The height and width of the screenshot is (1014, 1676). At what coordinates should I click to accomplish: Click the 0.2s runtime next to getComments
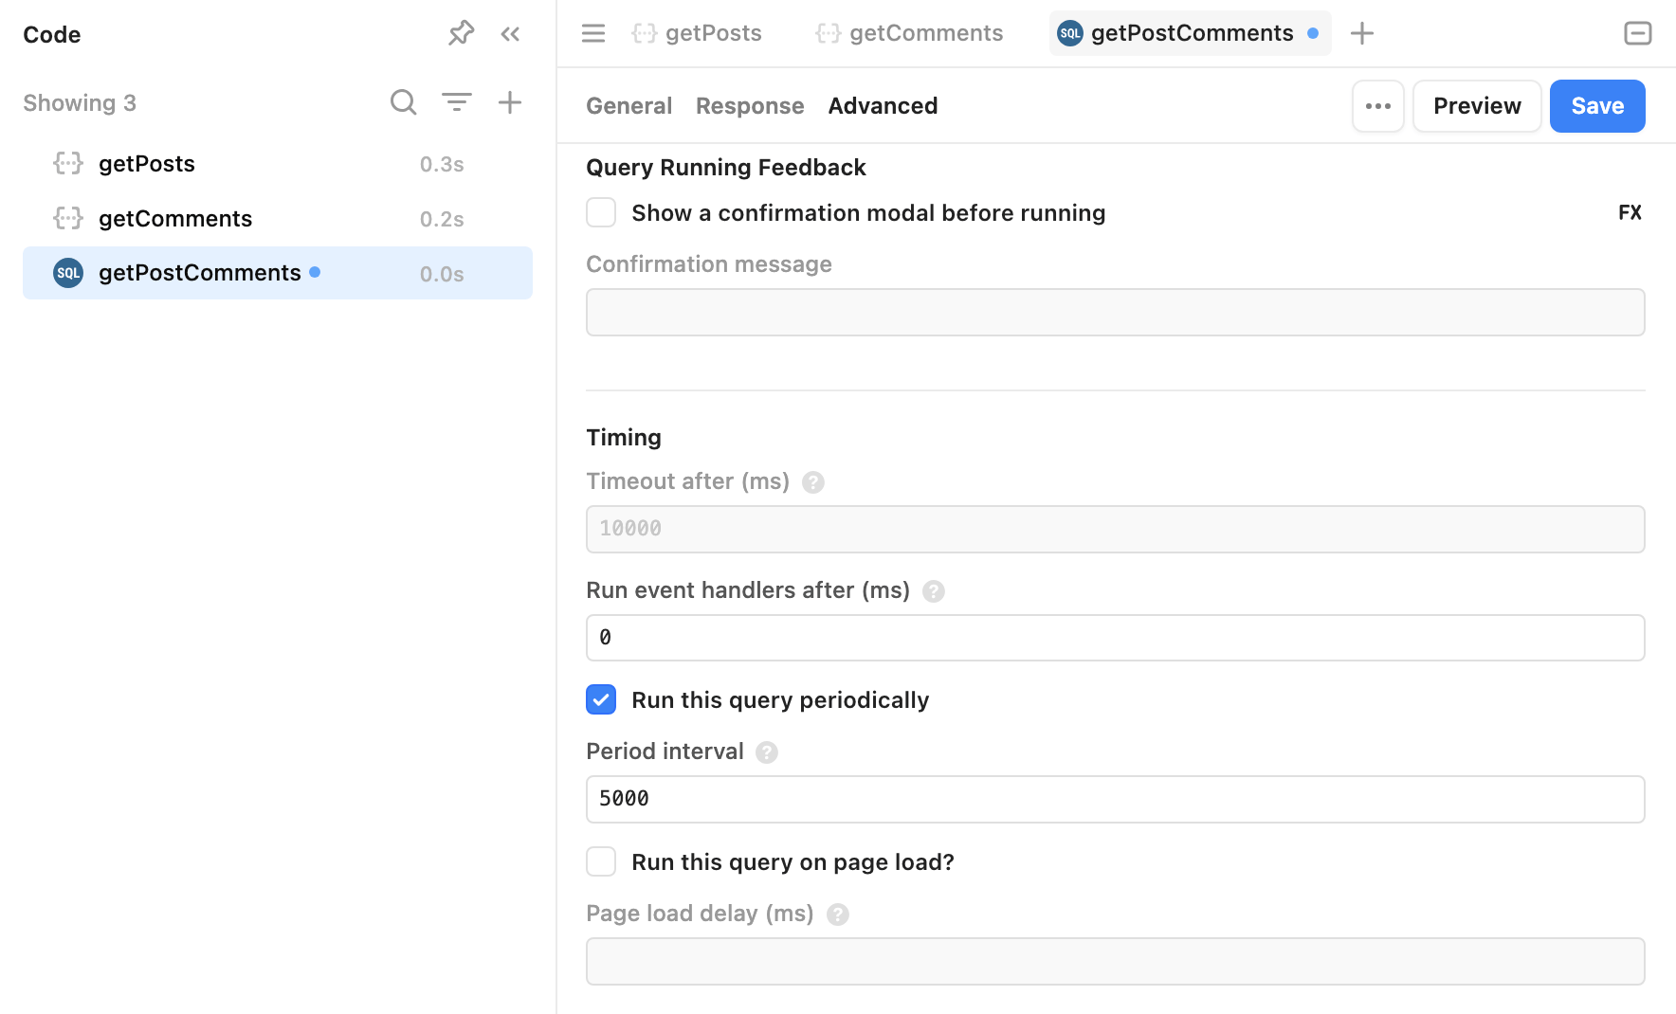[x=442, y=220]
